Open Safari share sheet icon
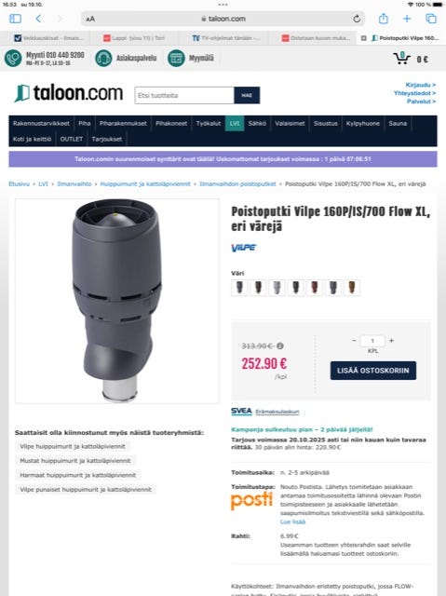The height and width of the screenshot is (596, 446). [384, 19]
